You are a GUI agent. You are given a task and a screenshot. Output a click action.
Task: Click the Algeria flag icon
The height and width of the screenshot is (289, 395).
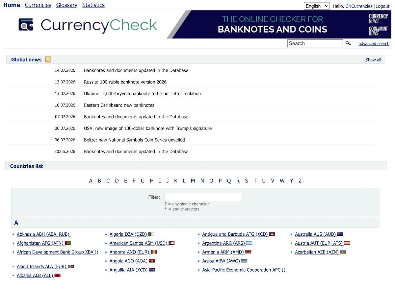(x=151, y=234)
